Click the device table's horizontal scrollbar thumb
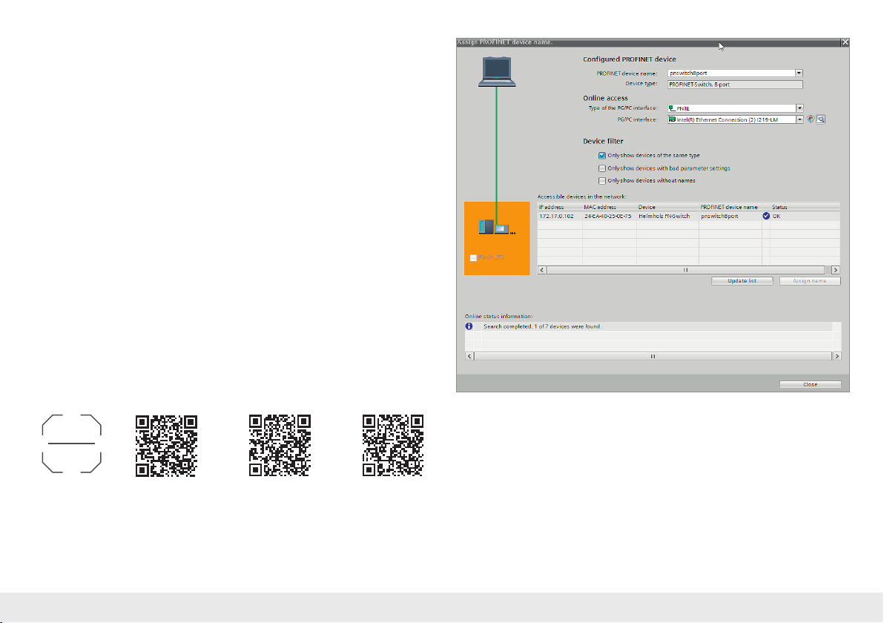 click(685, 270)
